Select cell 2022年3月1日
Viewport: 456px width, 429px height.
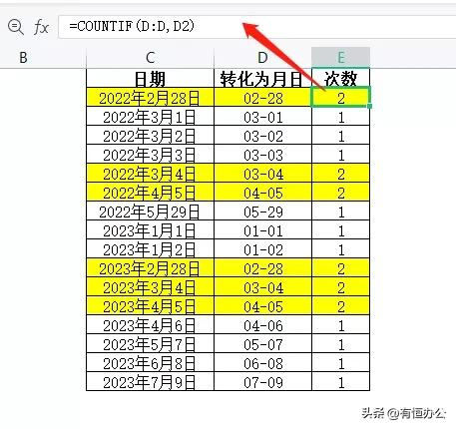tap(150, 116)
